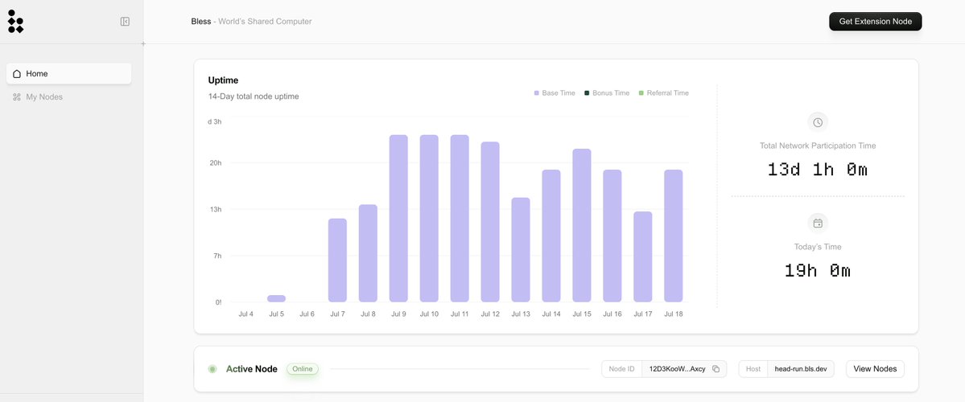Click the 13d 1h 0m participation value
The image size is (965, 402).
coord(817,170)
